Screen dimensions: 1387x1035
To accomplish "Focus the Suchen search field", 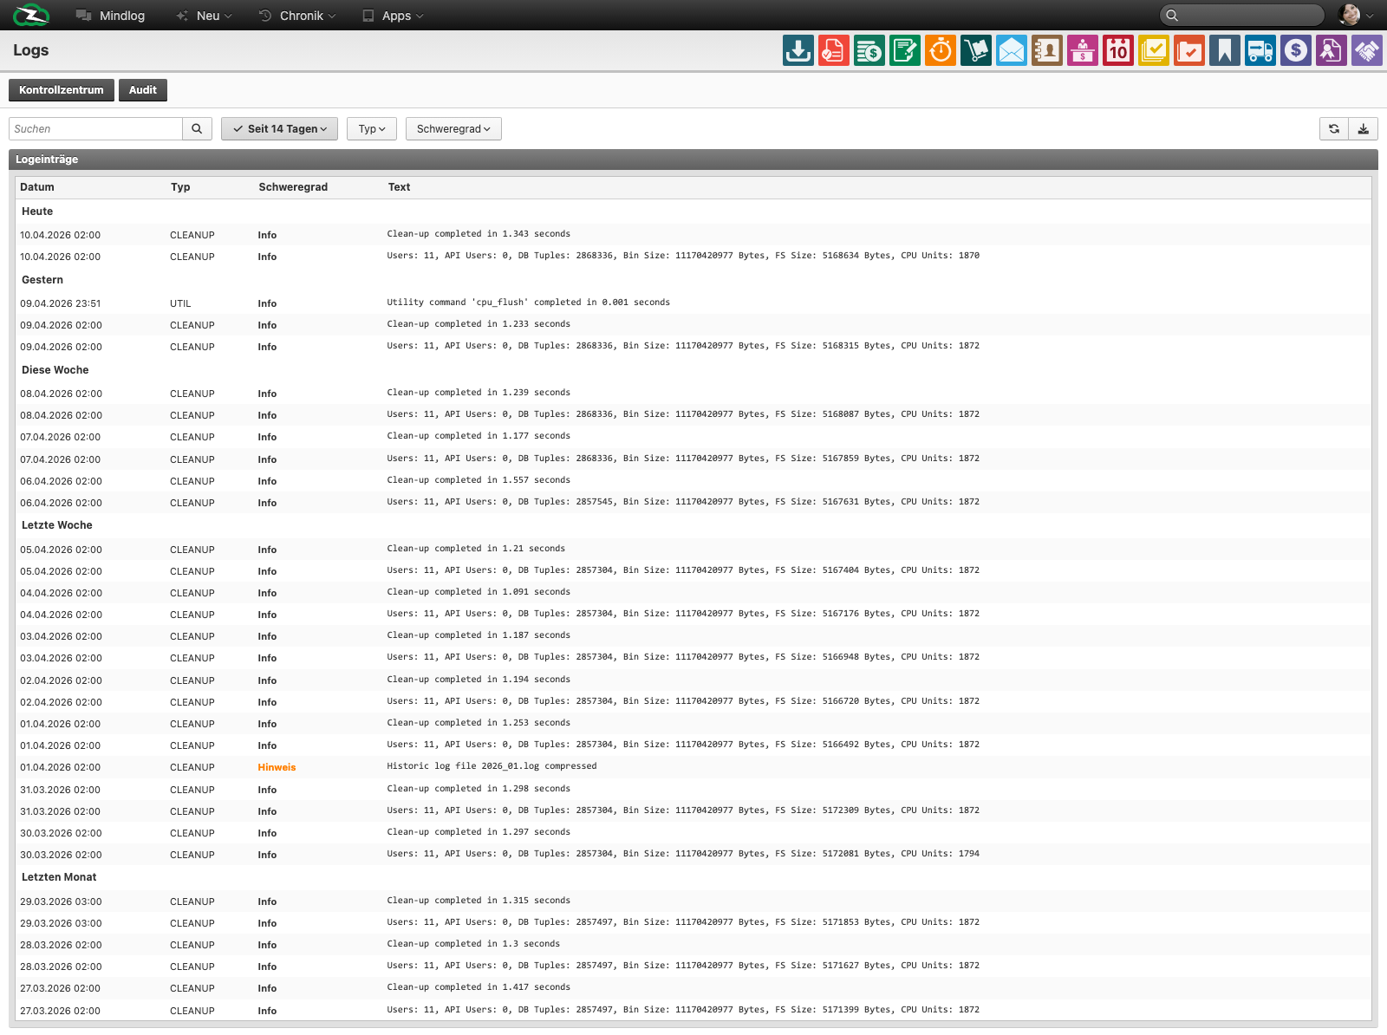I will click(95, 128).
